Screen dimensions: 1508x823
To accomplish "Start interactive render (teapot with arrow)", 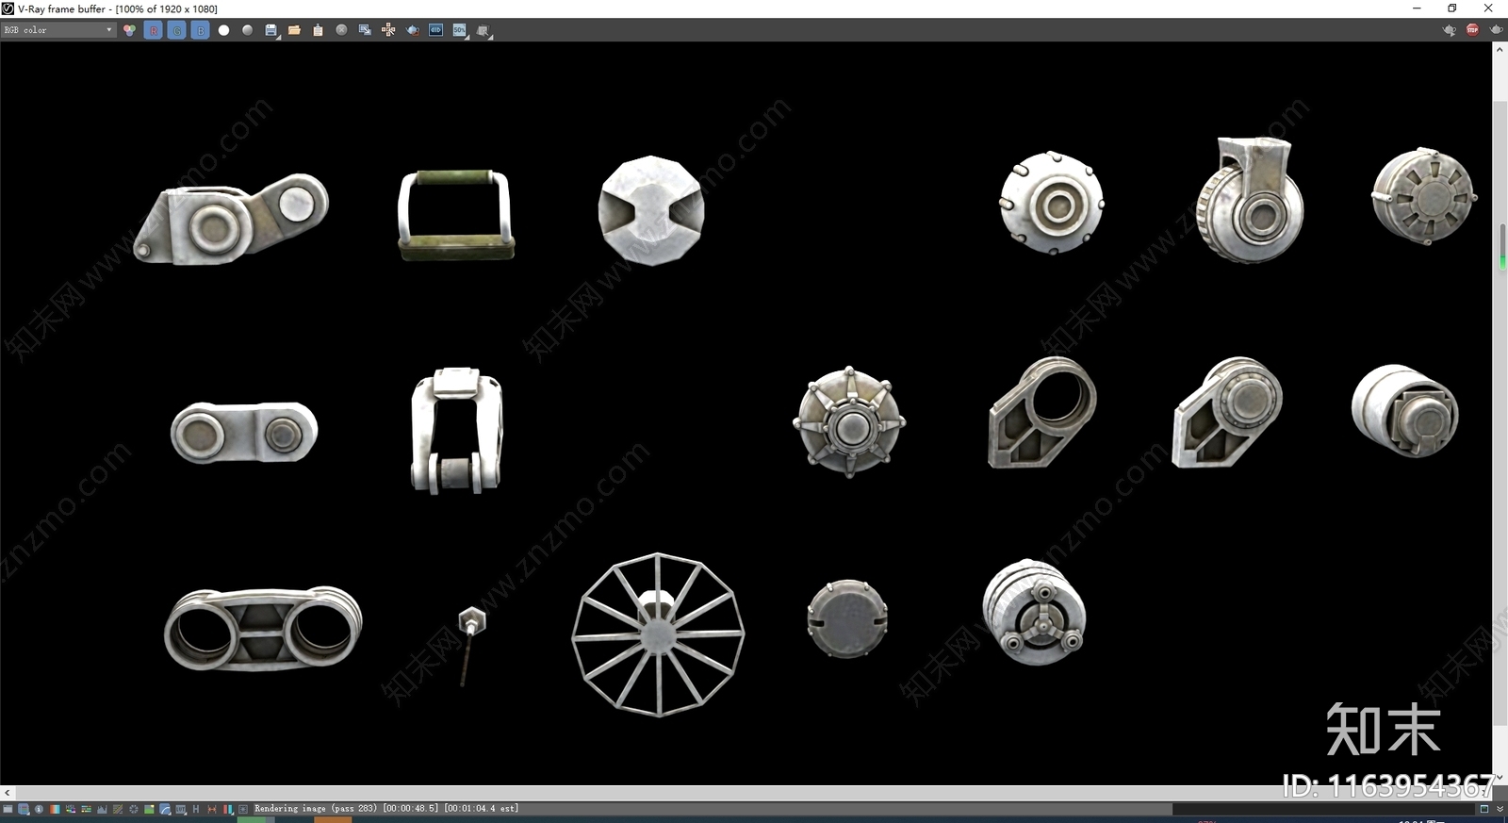I will (x=1449, y=30).
